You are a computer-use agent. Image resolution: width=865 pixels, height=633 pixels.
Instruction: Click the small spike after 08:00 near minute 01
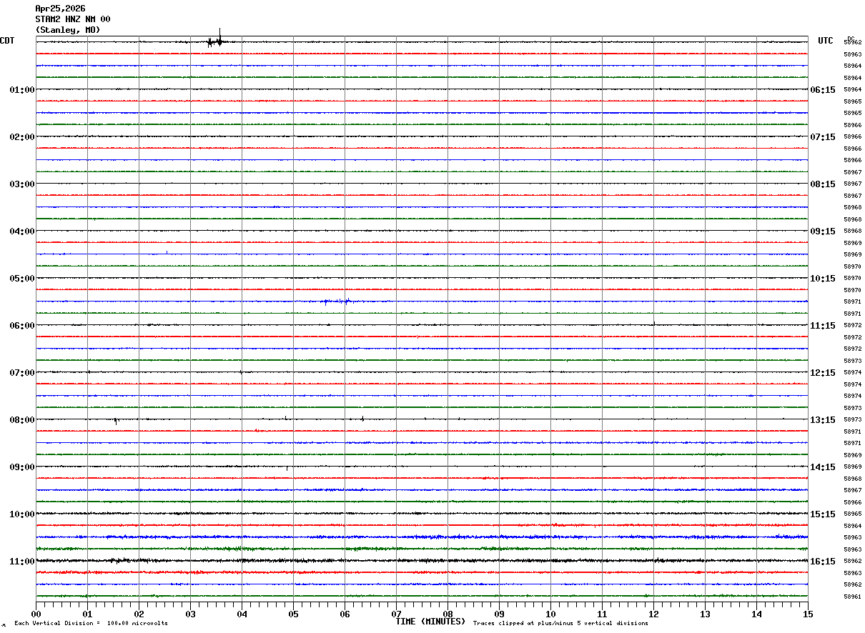click(116, 421)
